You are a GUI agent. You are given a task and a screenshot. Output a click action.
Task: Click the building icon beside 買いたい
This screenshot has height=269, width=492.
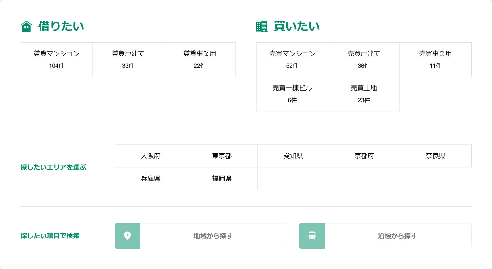(x=262, y=27)
